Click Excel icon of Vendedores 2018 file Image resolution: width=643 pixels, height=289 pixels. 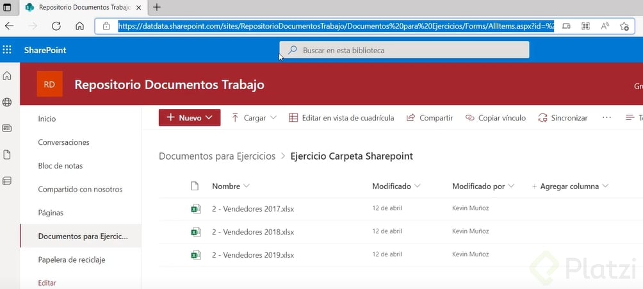[x=195, y=232]
